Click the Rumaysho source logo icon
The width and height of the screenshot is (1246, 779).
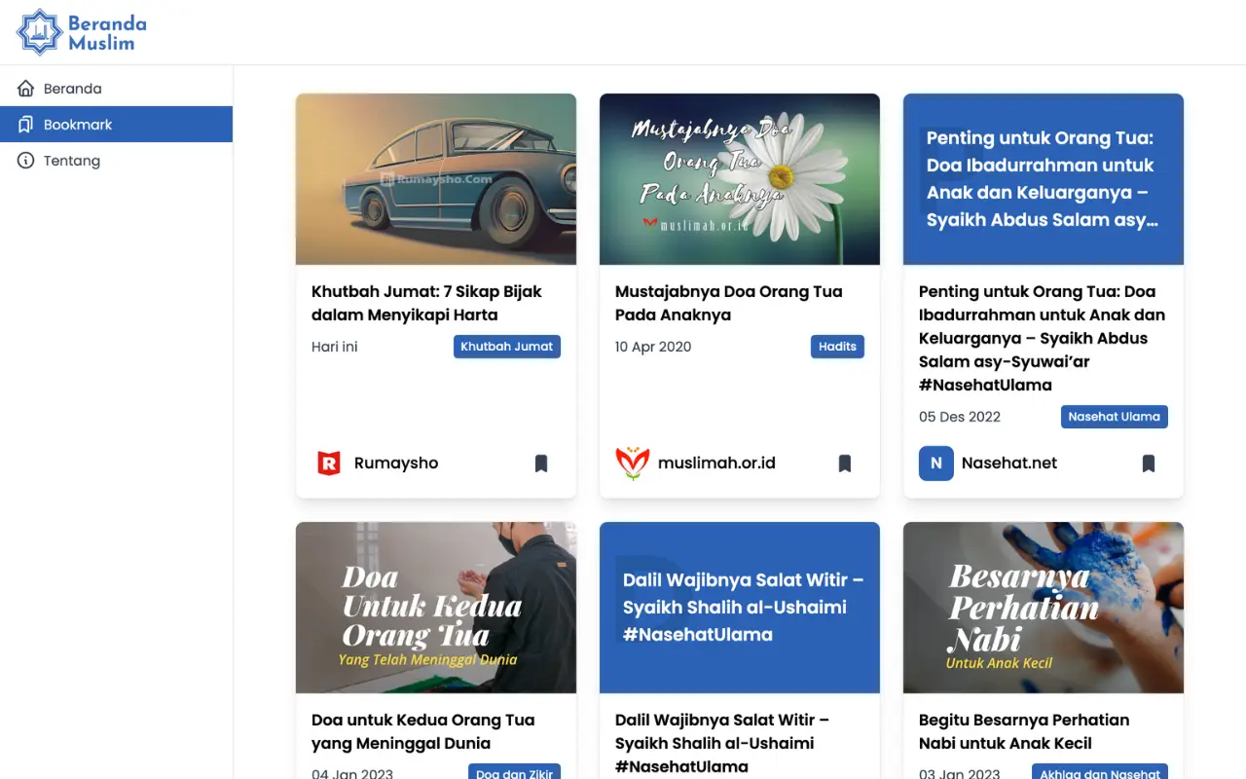tap(329, 464)
